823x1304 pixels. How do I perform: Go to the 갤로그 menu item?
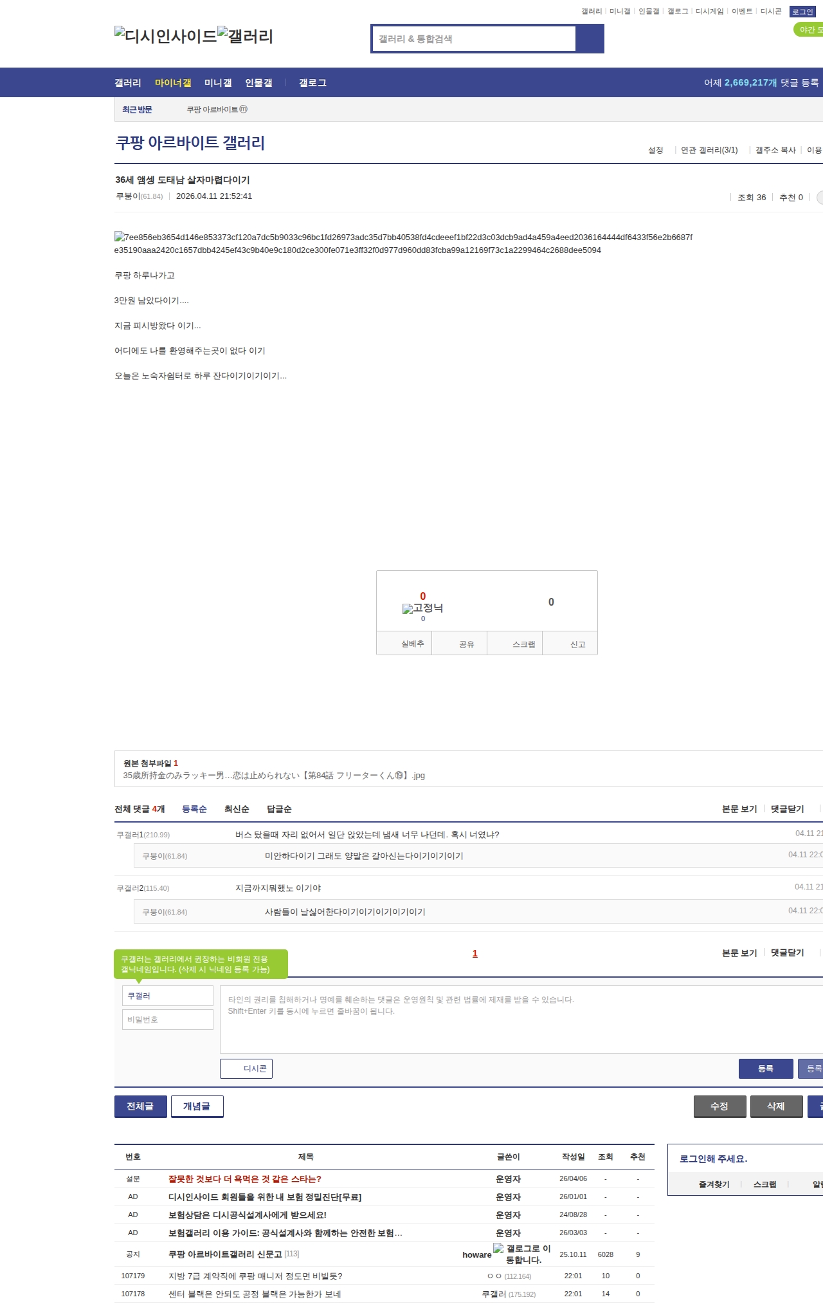(312, 83)
